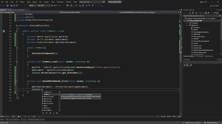
Task: Click the warnings indicator in editor footer
Action: click(x=19, y=116)
